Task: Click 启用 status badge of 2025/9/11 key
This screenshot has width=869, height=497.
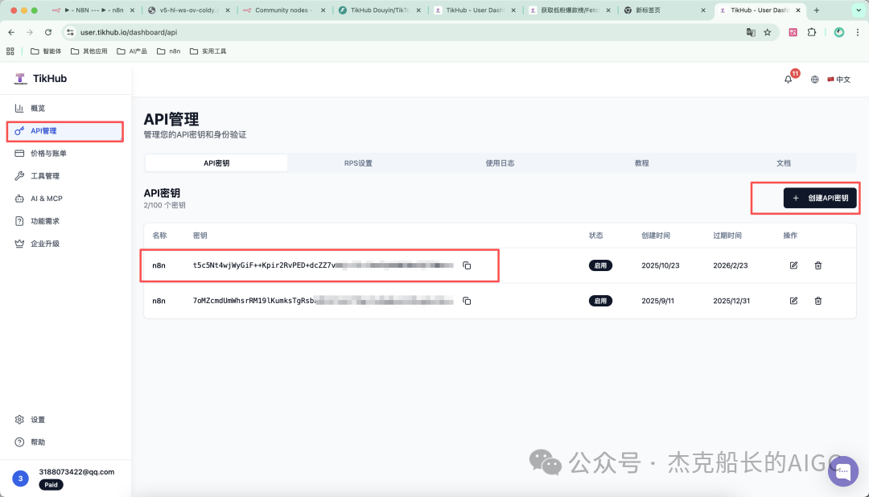Action: (x=600, y=301)
